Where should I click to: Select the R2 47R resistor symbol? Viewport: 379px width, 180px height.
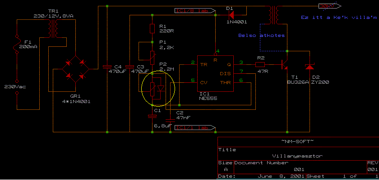point(260,64)
